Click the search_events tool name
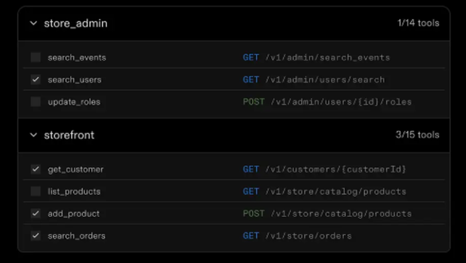Viewport: 466px width, 263px height. pos(77,58)
